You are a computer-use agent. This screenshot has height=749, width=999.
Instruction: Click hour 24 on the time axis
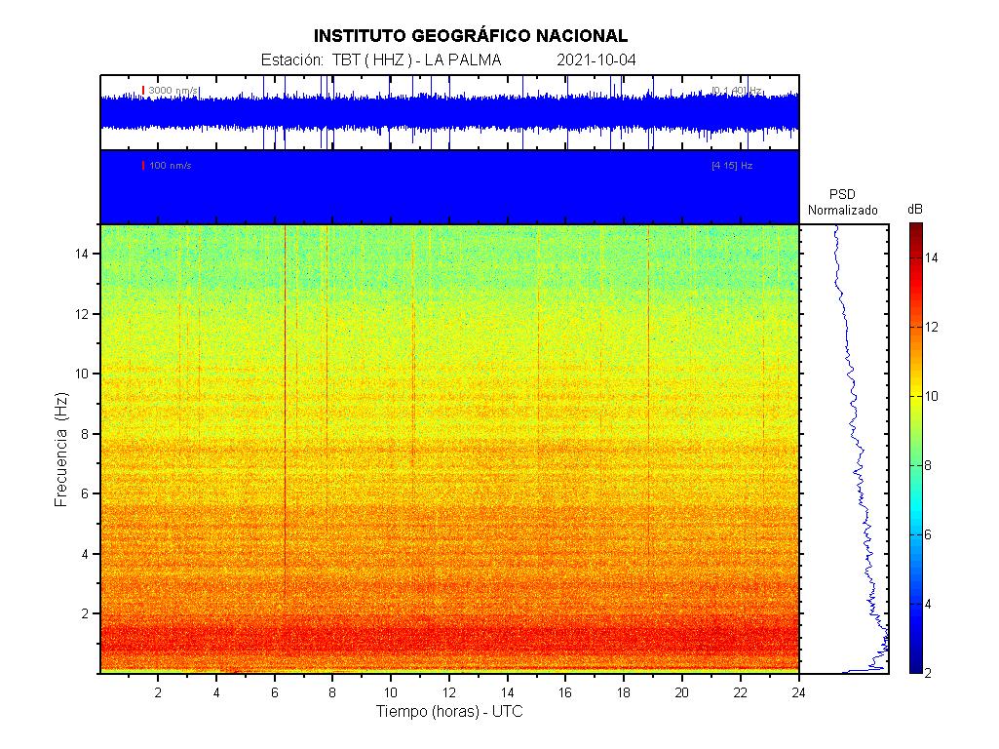pyautogui.click(x=798, y=692)
